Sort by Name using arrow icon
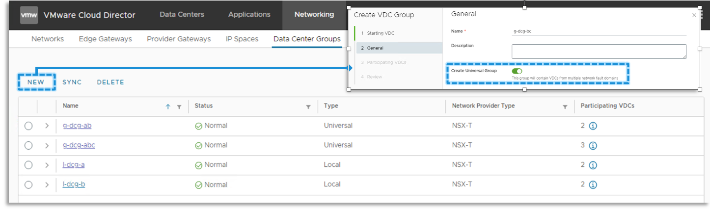 168,106
